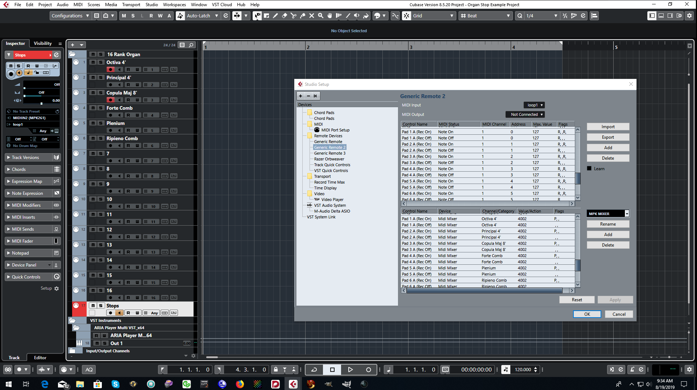Viewport: 697px width, 390px height.
Task: Switch to the Editor tab
Action: 40,357
